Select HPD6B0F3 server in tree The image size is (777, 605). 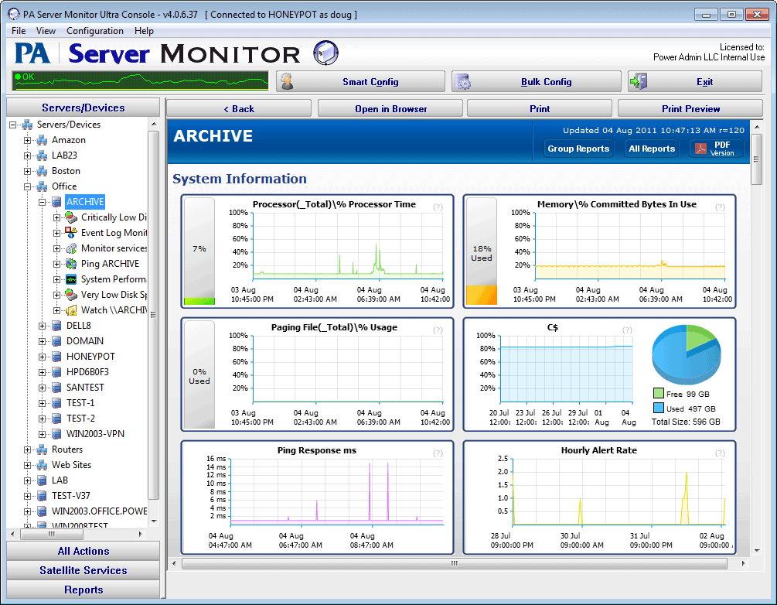[x=87, y=372]
